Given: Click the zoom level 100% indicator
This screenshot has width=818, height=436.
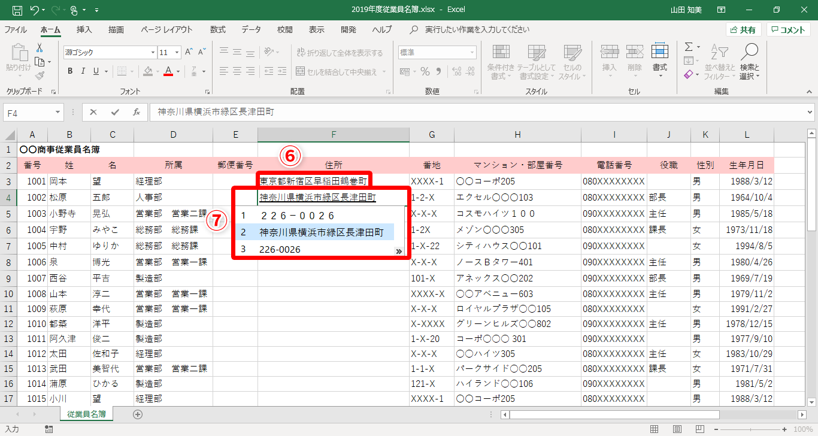Looking at the screenshot, I should point(803,429).
